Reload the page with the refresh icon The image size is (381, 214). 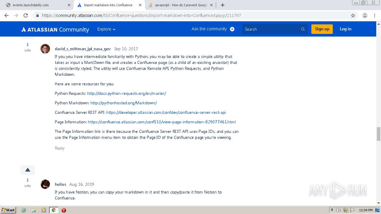(26, 15)
